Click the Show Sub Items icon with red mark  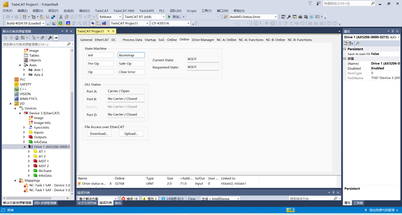[x=104, y=23]
